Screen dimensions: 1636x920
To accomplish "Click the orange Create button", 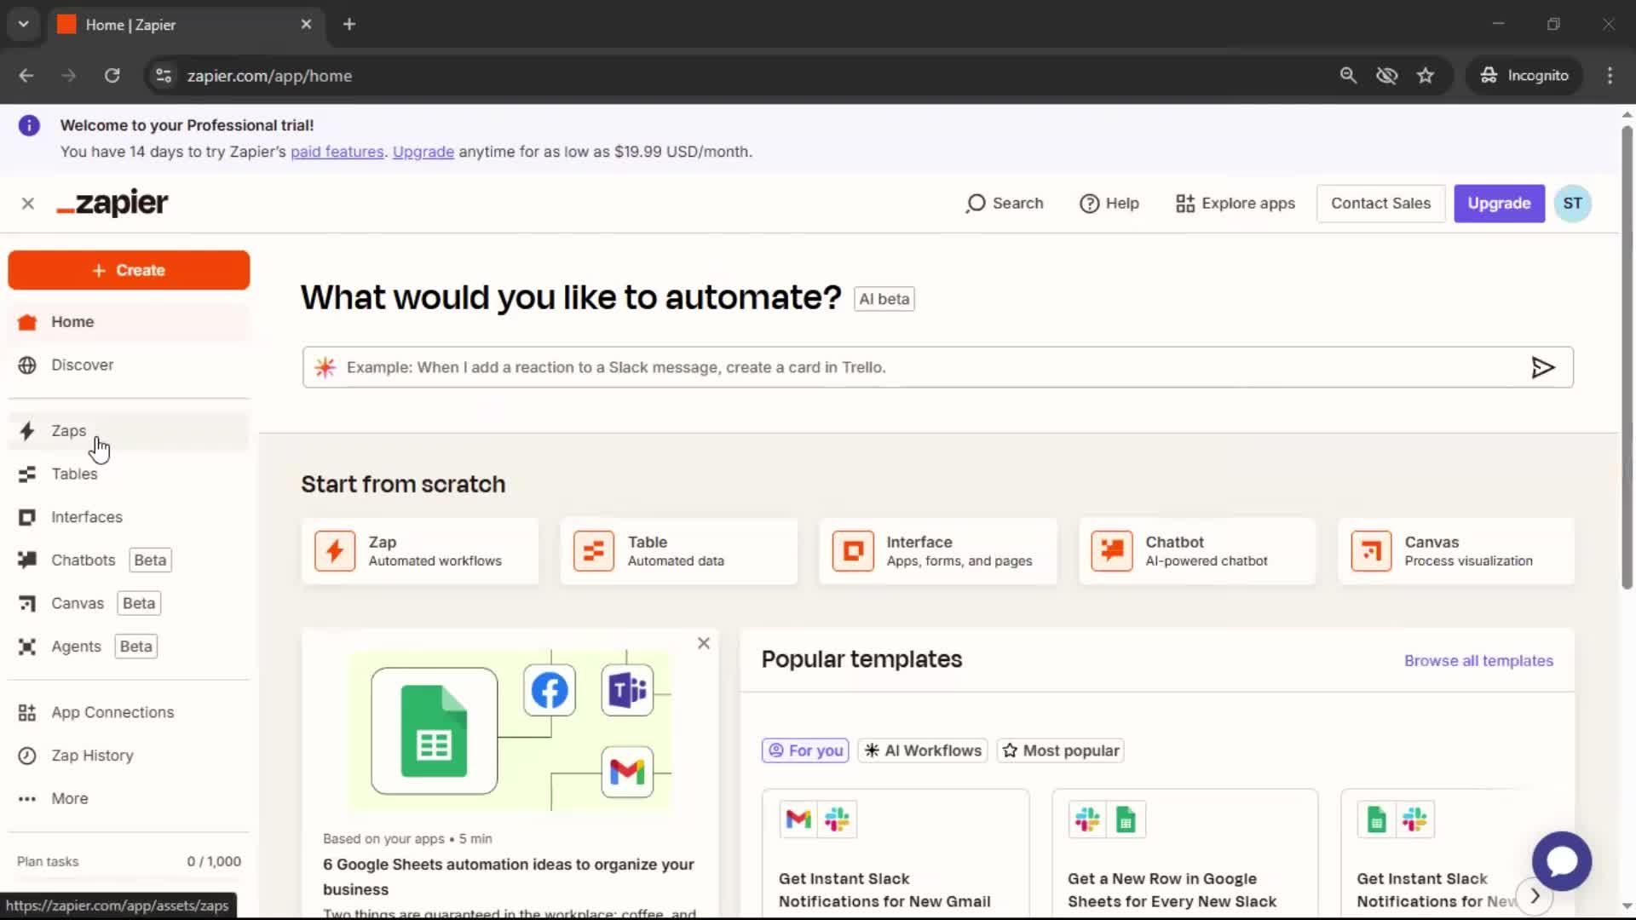I will coord(129,270).
